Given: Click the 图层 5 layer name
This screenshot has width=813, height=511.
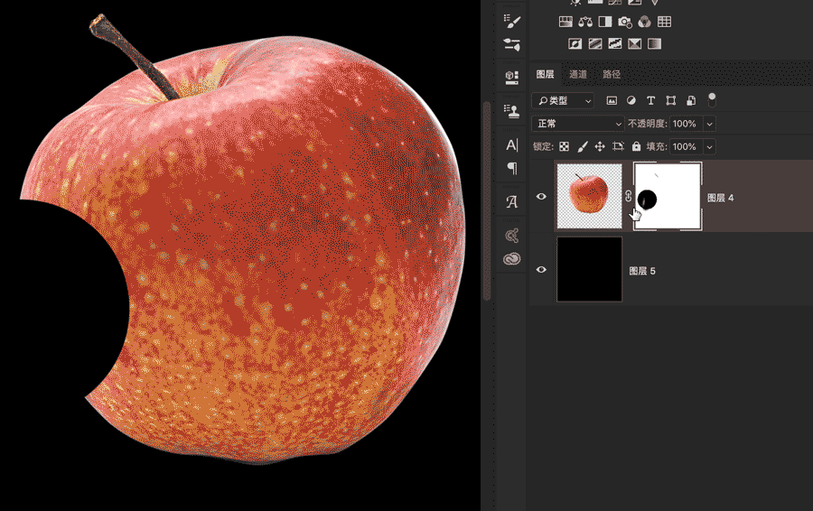Looking at the screenshot, I should [x=642, y=271].
